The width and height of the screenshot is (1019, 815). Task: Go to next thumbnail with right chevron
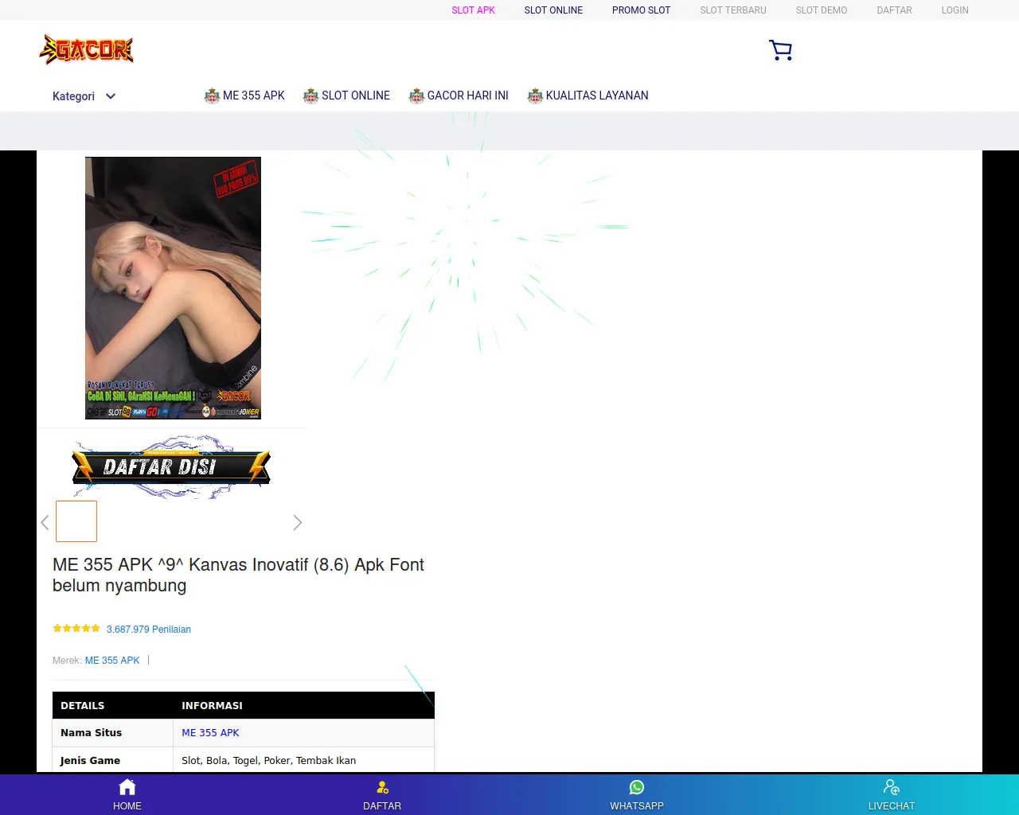click(x=297, y=522)
